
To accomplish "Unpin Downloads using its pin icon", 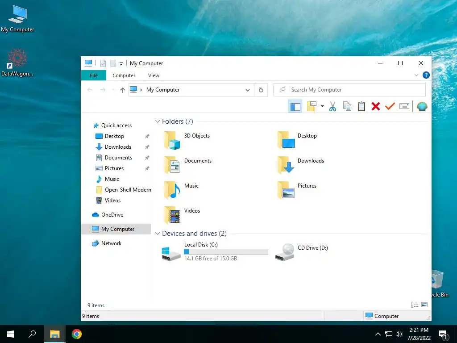I will [147, 147].
